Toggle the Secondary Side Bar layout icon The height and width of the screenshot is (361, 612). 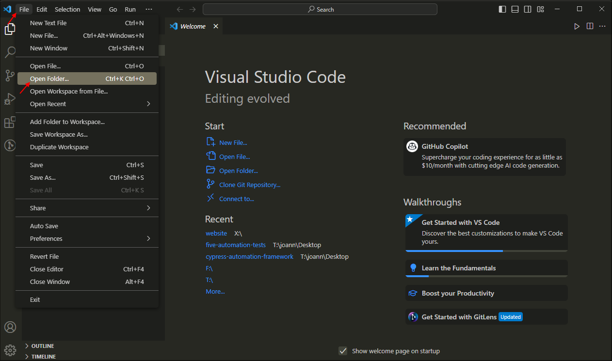(x=528, y=9)
